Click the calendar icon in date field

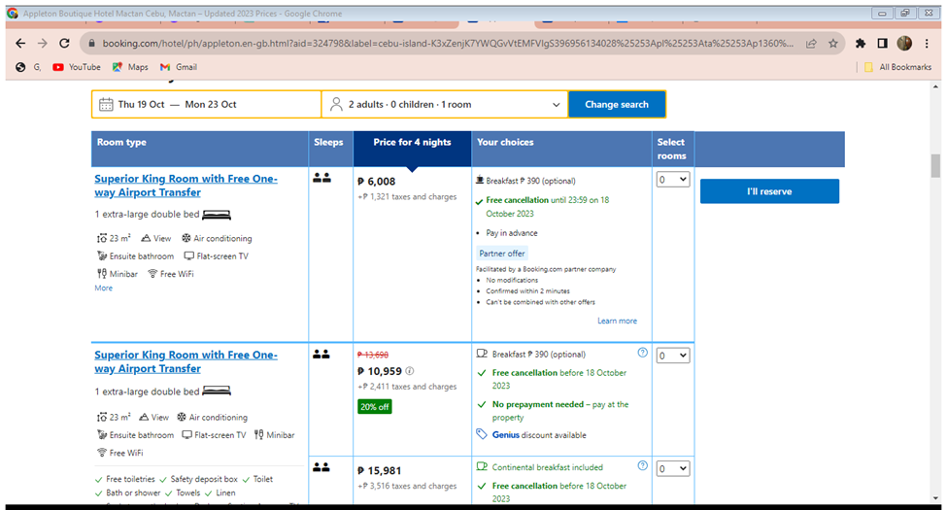coord(106,105)
